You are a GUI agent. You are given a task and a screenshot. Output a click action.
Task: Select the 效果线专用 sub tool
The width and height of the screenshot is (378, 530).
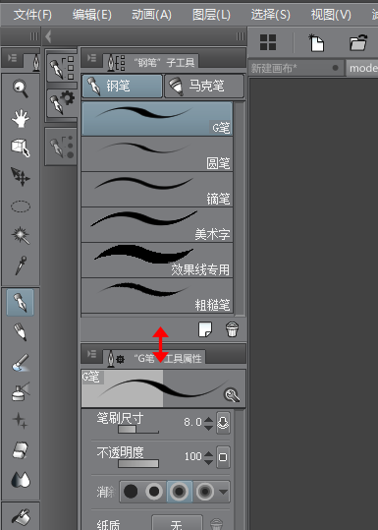(157, 260)
